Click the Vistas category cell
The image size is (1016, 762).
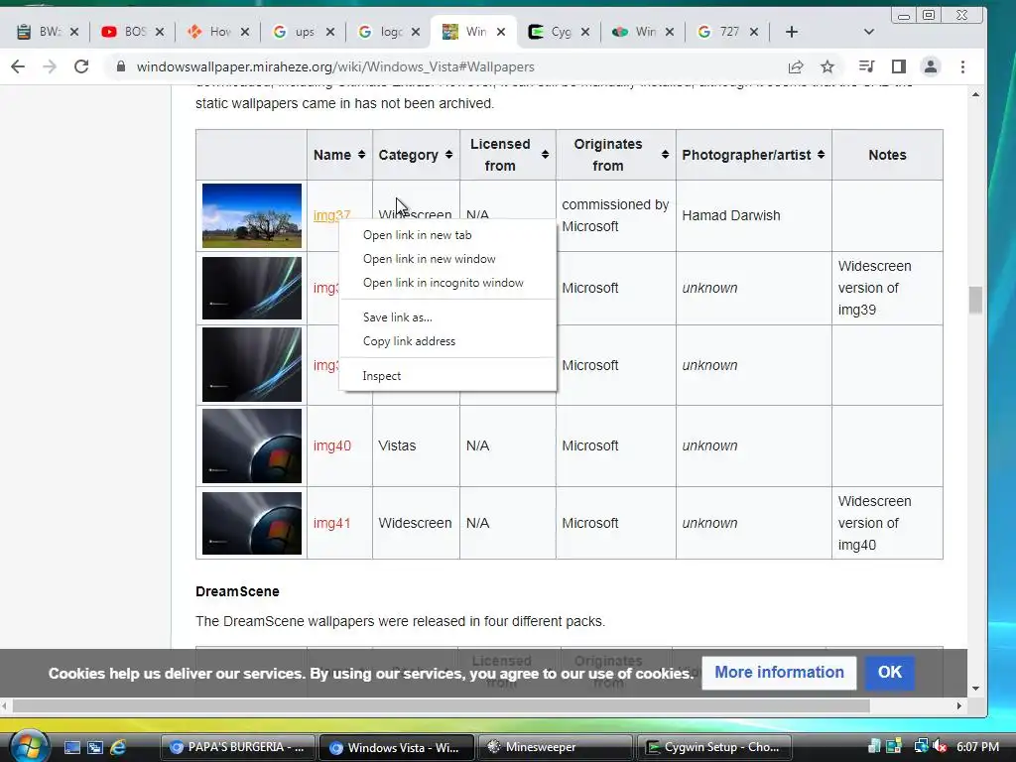[x=416, y=445]
